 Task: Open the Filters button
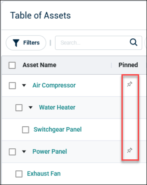point(26,43)
